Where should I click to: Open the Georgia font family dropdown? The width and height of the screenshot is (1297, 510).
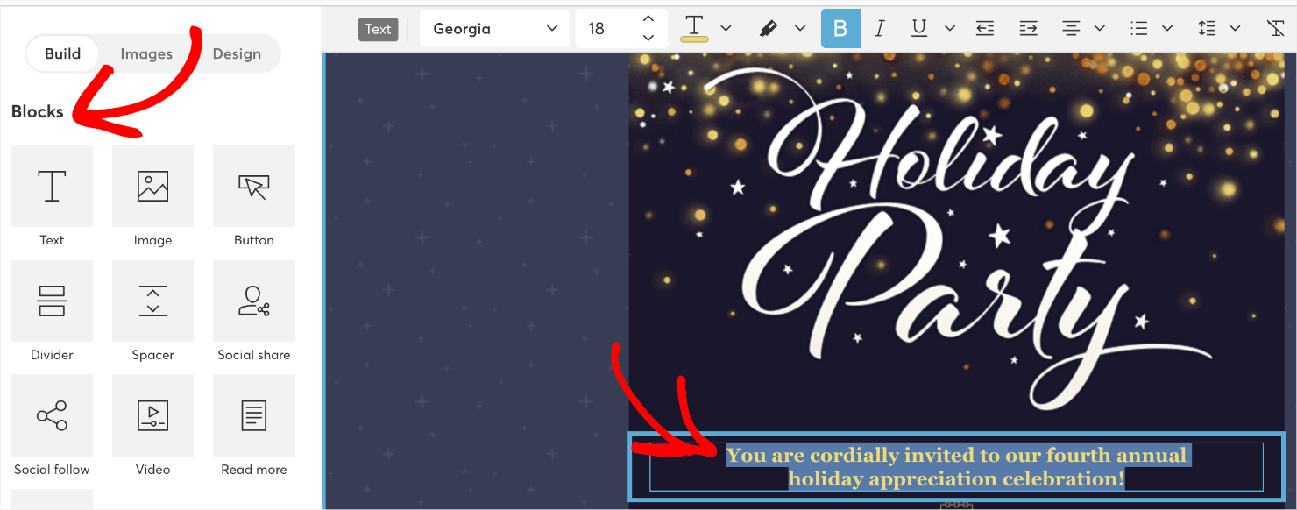coord(494,28)
